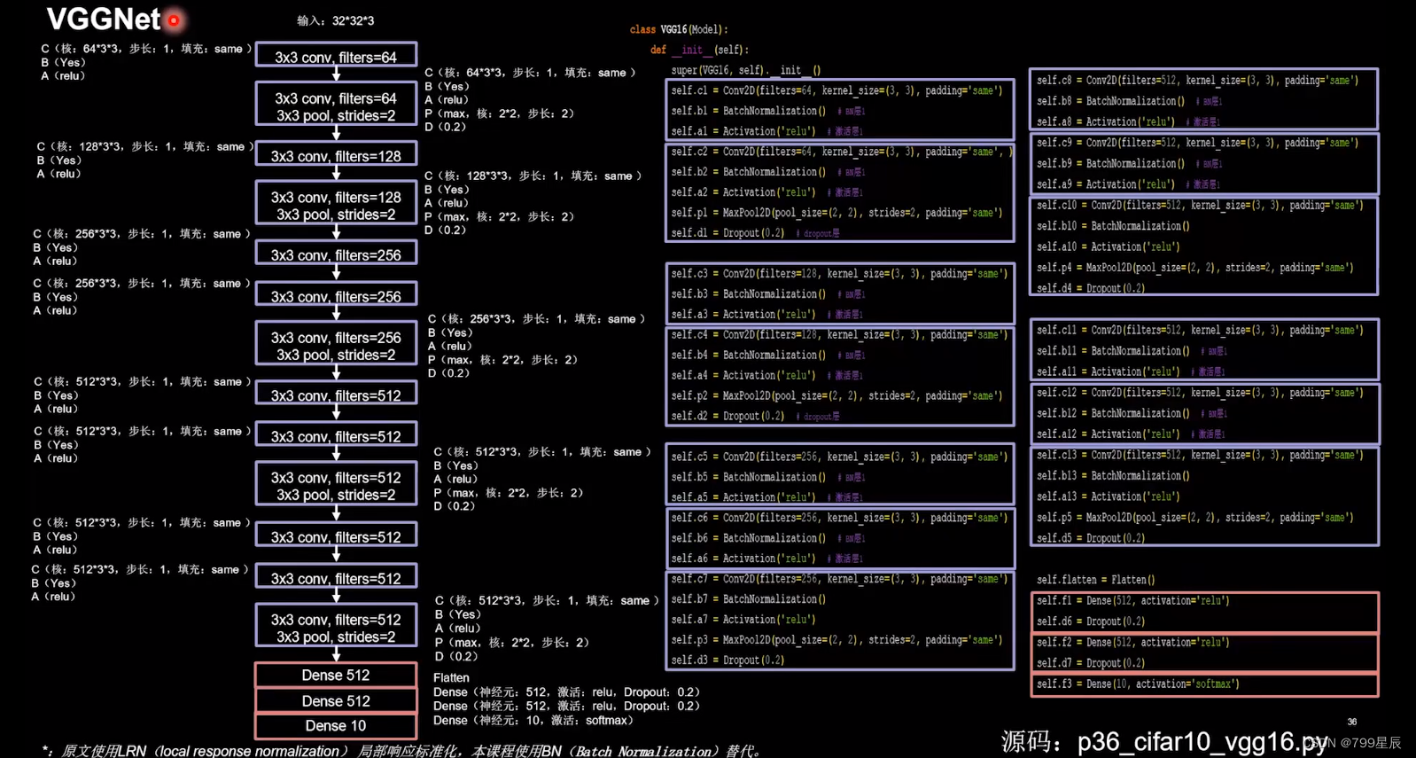Select the self.p3 MaxPool2D code line

(836, 640)
